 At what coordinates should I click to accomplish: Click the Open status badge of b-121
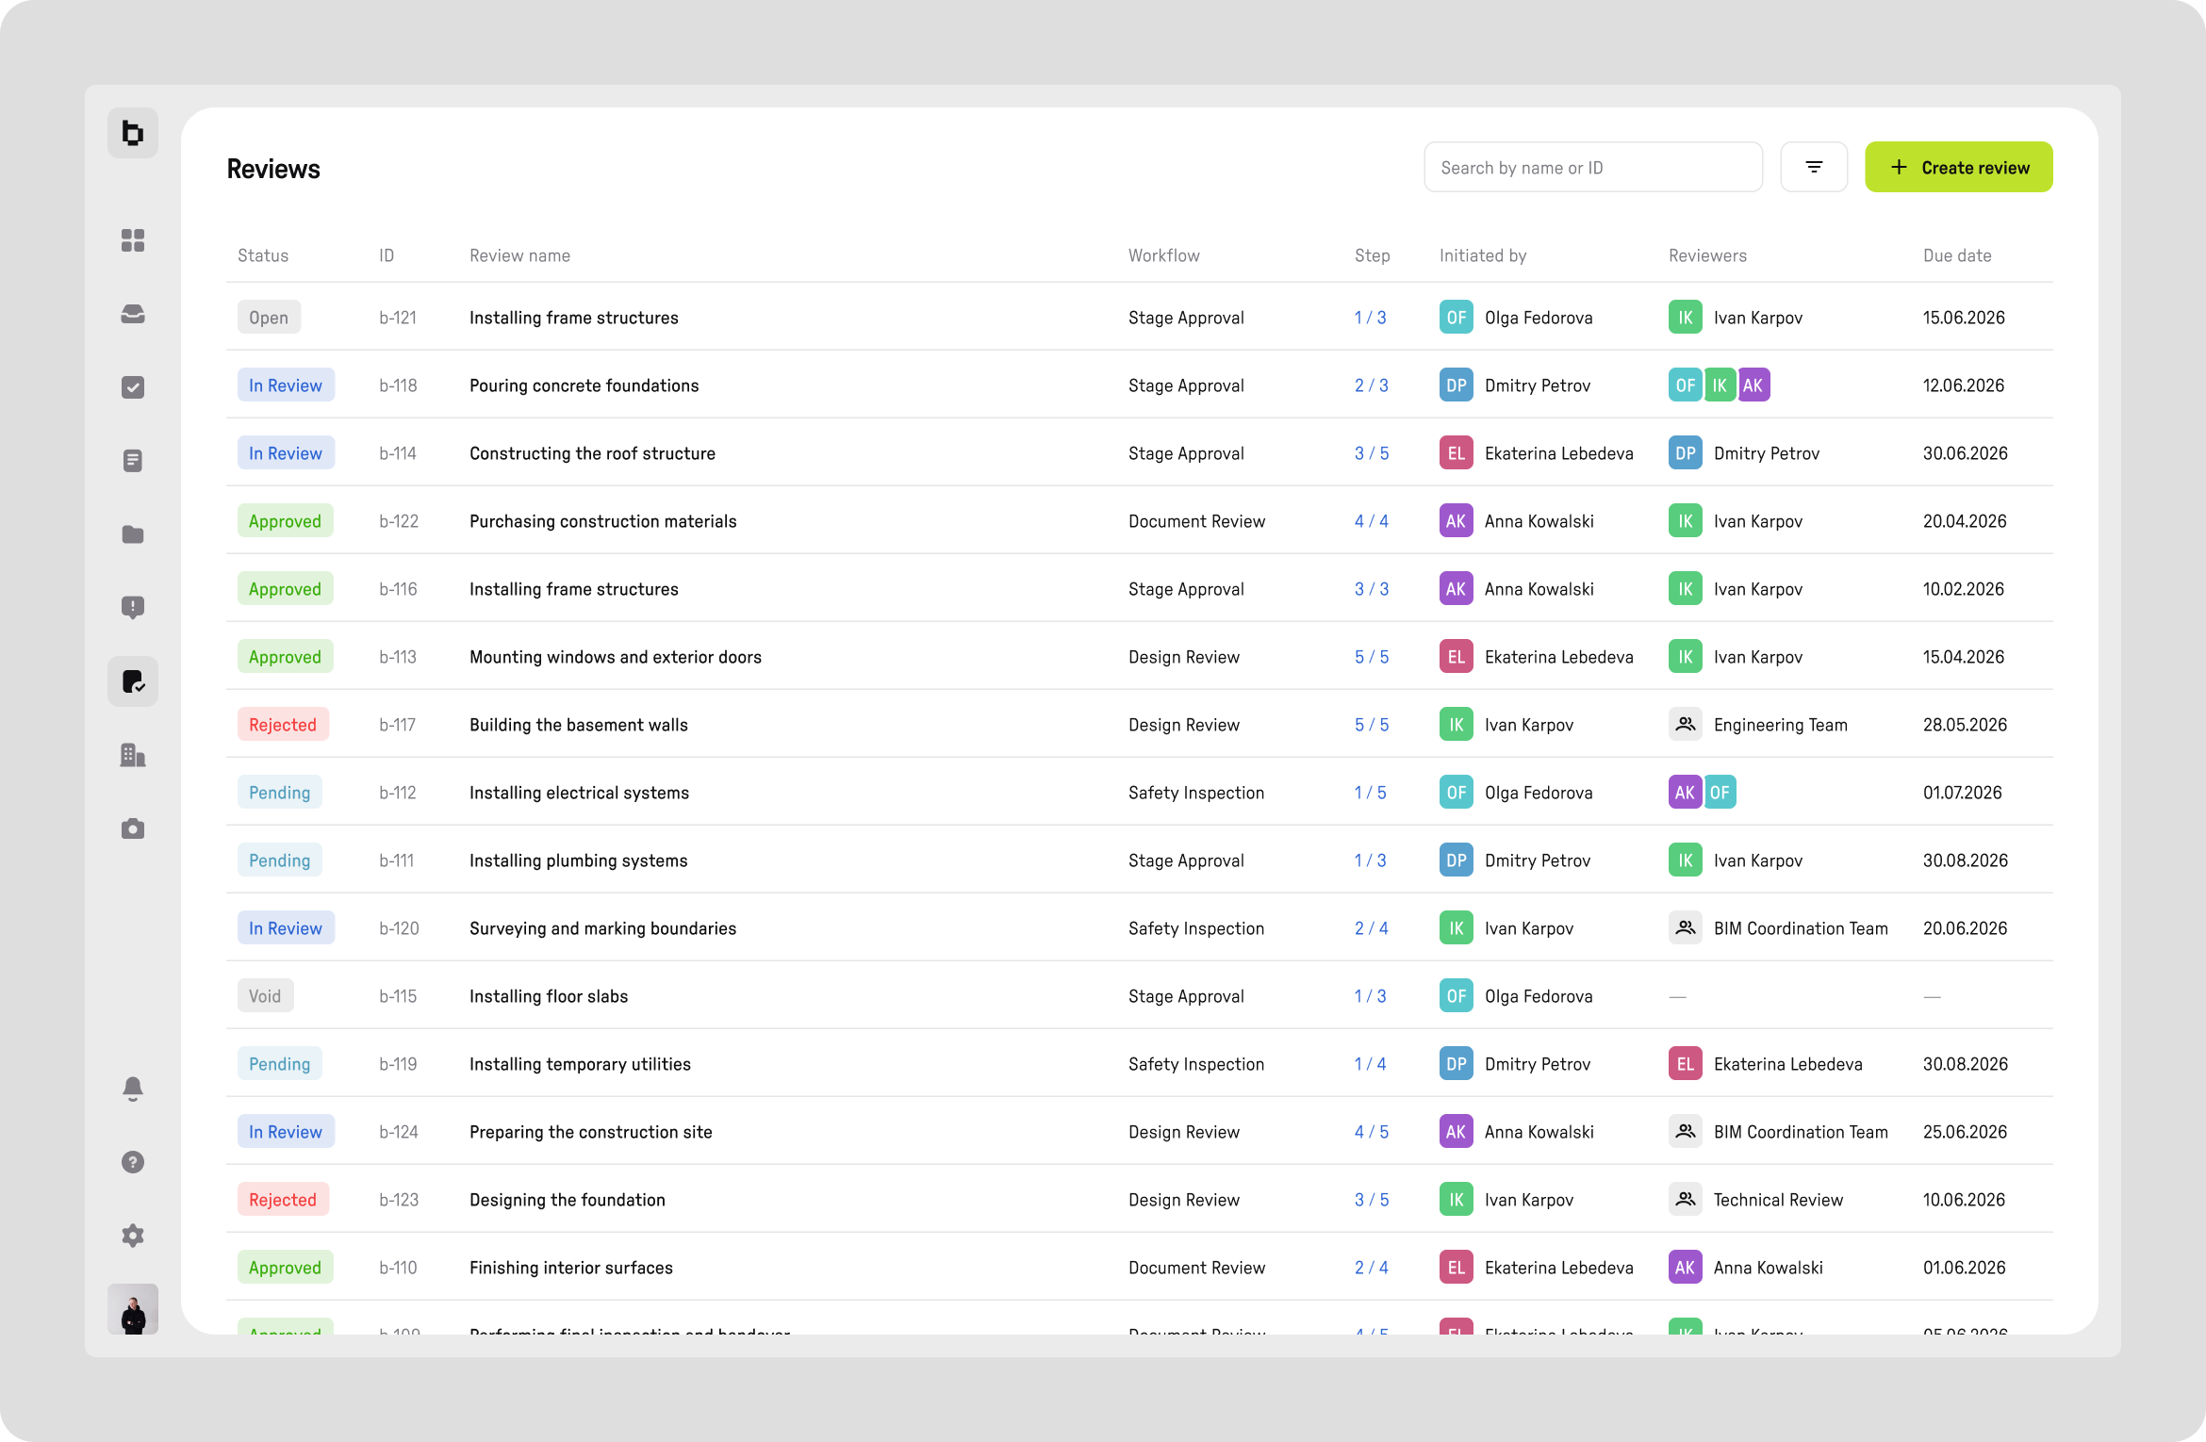pos(269,318)
